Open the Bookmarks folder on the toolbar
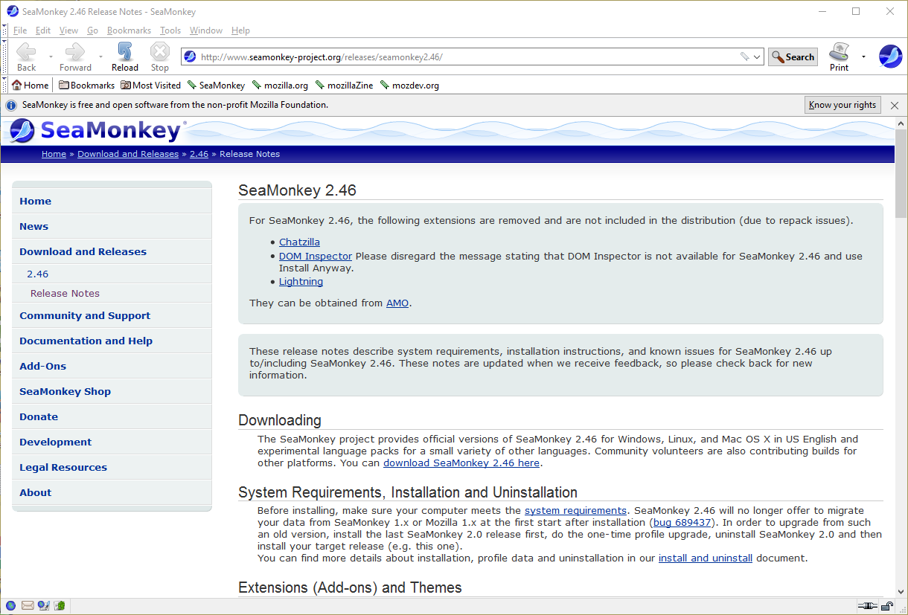Image resolution: width=908 pixels, height=615 pixels. click(x=86, y=85)
